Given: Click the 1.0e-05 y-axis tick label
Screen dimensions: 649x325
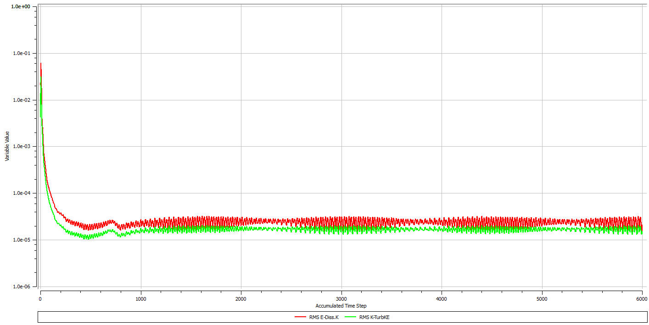Looking at the screenshot, I should (21, 240).
